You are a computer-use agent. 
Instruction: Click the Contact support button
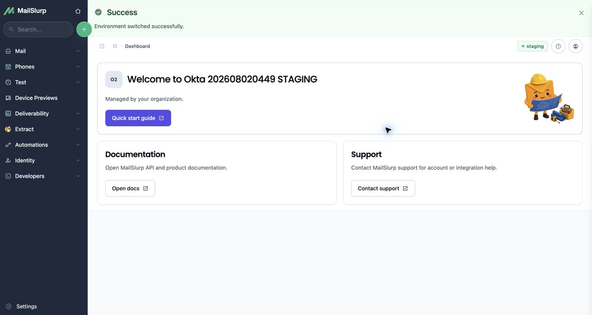(383, 189)
